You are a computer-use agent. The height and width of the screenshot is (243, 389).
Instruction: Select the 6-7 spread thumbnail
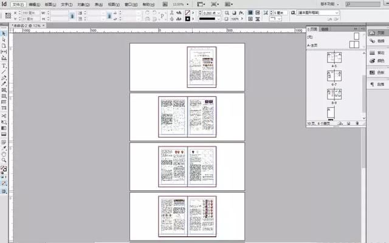[334, 76]
